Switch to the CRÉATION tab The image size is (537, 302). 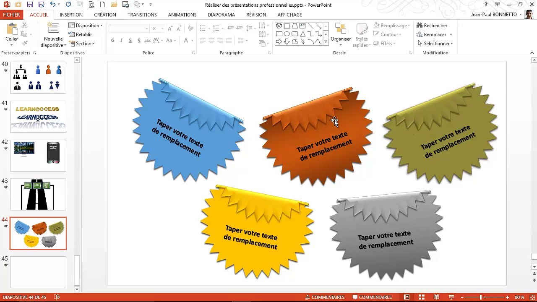point(105,15)
